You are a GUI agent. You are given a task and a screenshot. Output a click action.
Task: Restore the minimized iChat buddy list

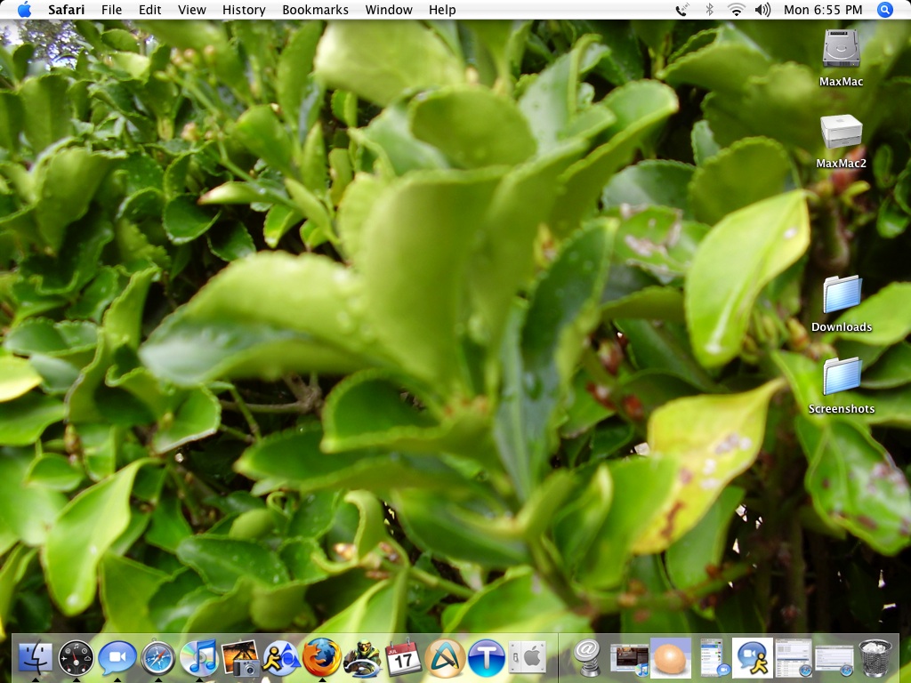[x=712, y=658]
